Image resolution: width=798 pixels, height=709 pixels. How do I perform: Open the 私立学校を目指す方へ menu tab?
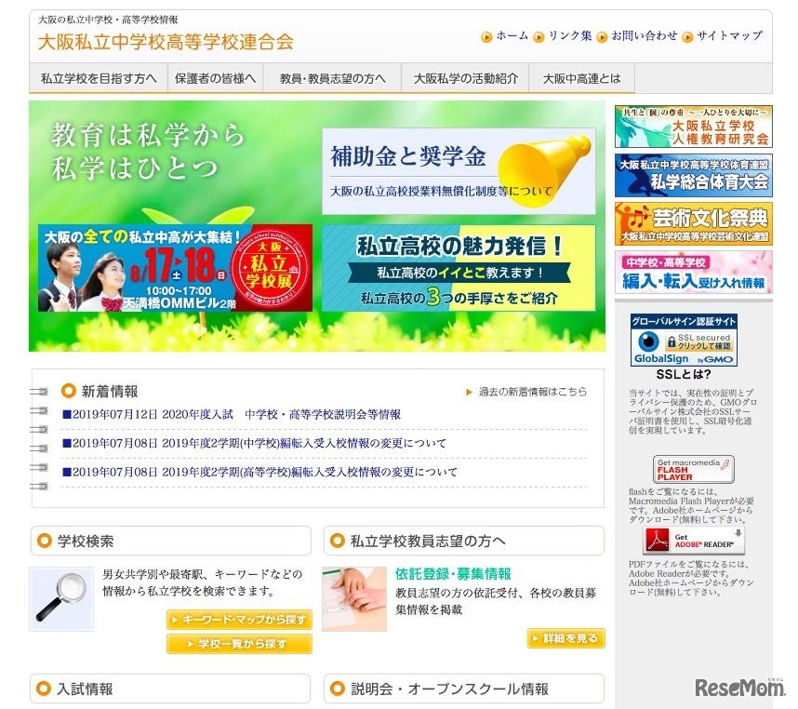[99, 78]
